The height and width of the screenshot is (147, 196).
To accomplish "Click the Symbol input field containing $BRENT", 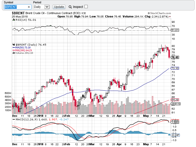I will click(17, 7).
